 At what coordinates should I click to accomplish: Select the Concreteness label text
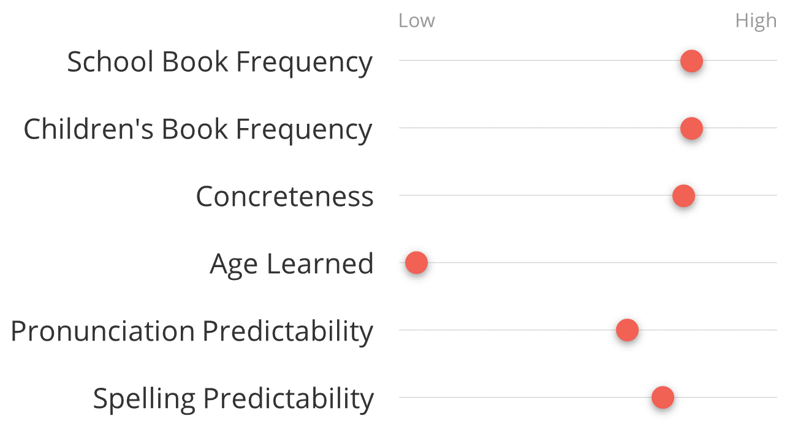(284, 197)
